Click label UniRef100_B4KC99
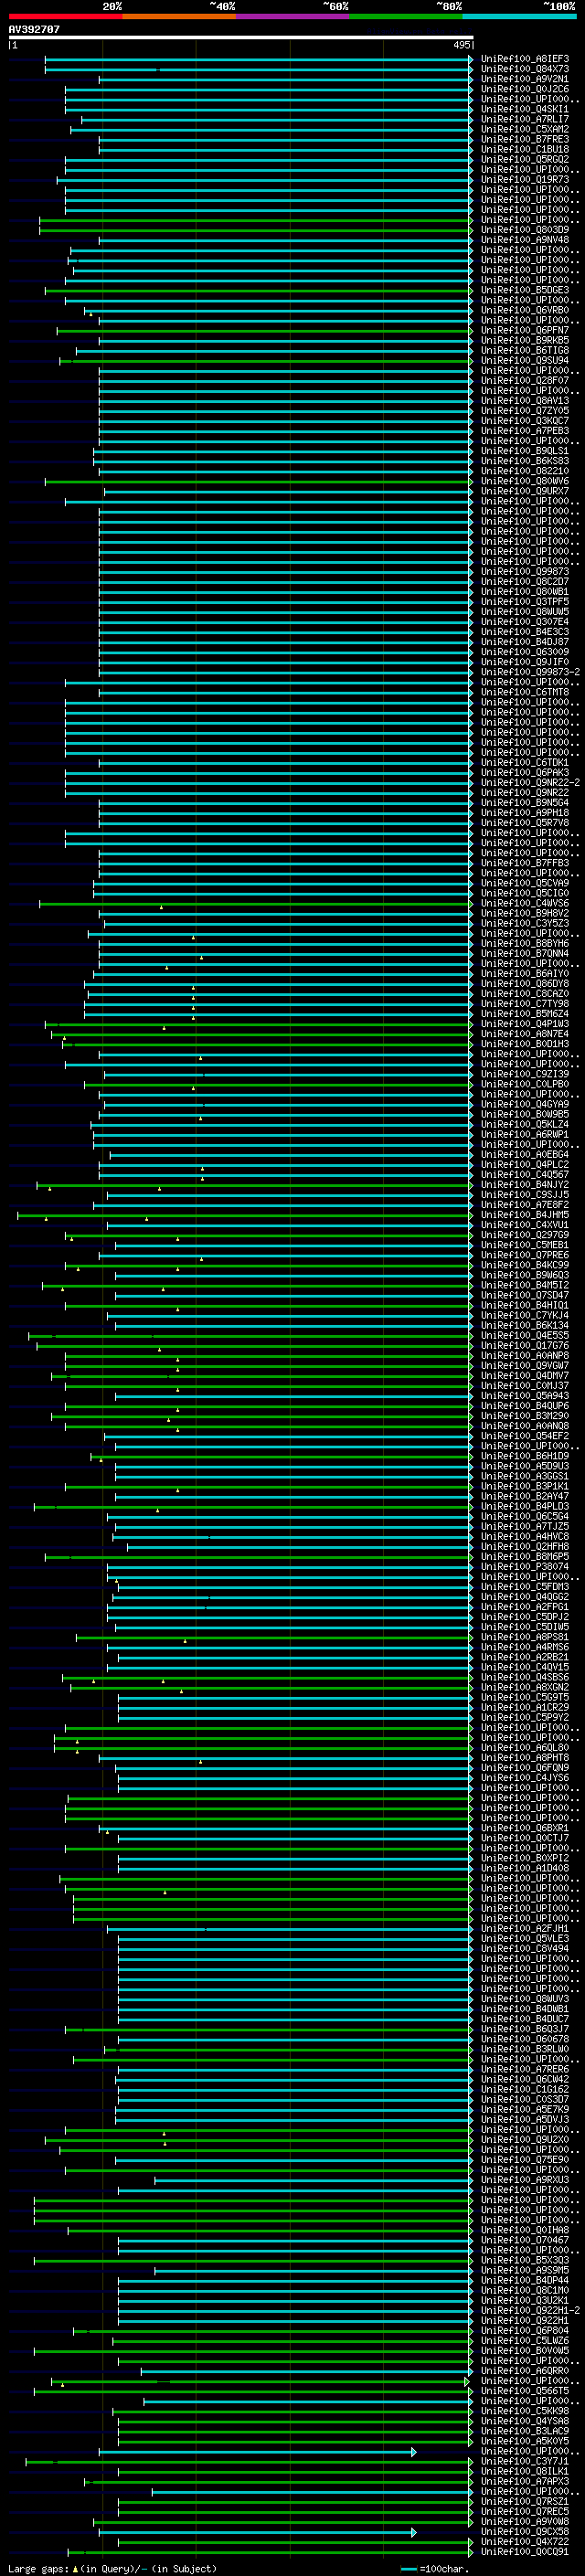This screenshot has width=585, height=2576. pos(525,1265)
